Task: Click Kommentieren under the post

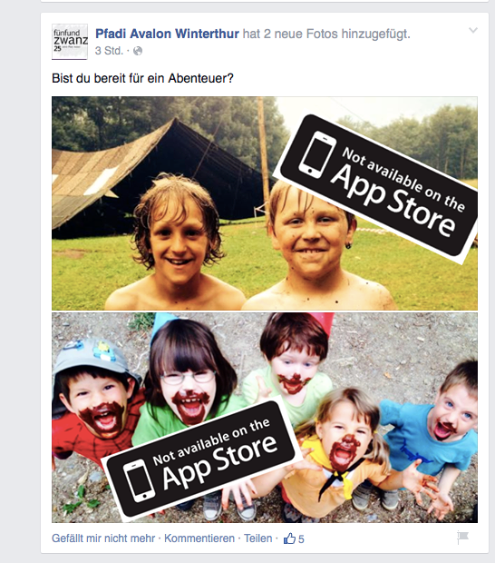Action: pyautogui.click(x=199, y=538)
